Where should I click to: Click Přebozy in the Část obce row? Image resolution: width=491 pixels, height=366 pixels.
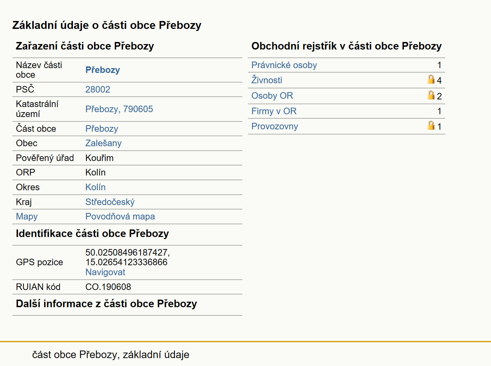[x=102, y=129]
